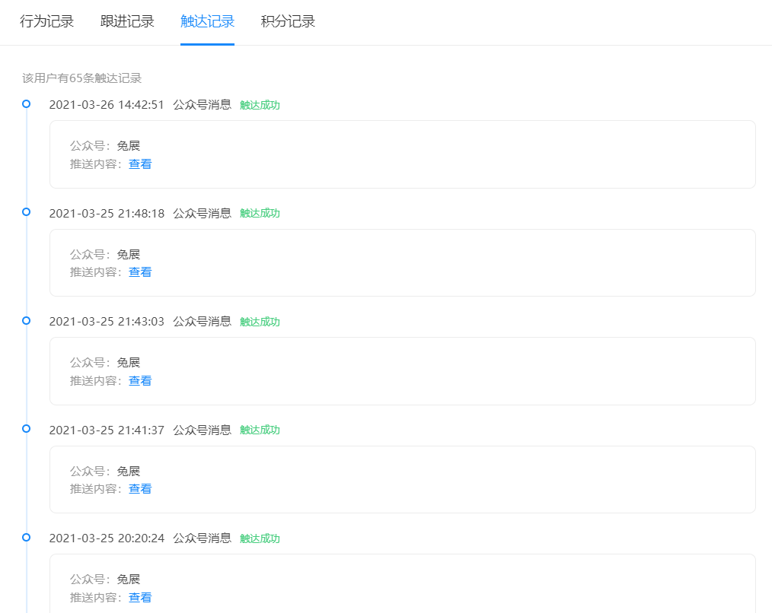Click timeline dot for 2021-03-25 21:48:18
The image size is (772, 613).
coord(27,212)
